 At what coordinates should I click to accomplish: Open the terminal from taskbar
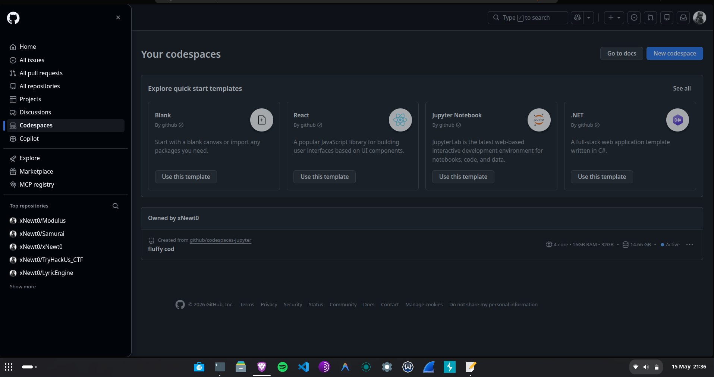click(220, 367)
